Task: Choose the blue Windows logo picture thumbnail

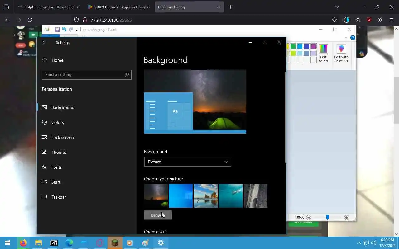Action: point(181,196)
